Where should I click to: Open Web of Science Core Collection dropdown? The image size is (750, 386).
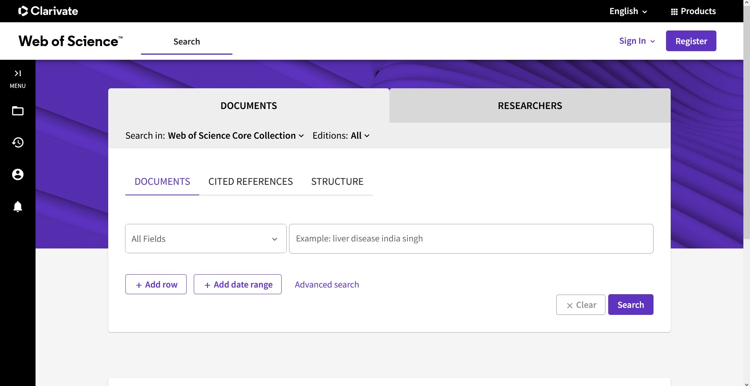(x=236, y=136)
